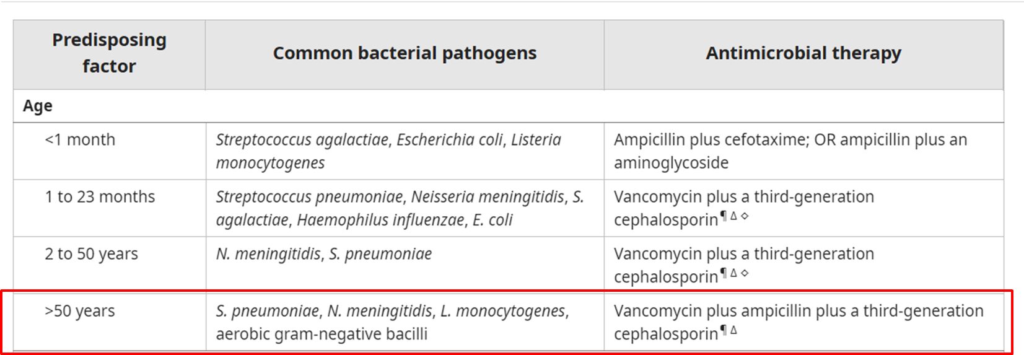
Task: Open pilcrow footnote in >50 years row
Action: pos(723,330)
